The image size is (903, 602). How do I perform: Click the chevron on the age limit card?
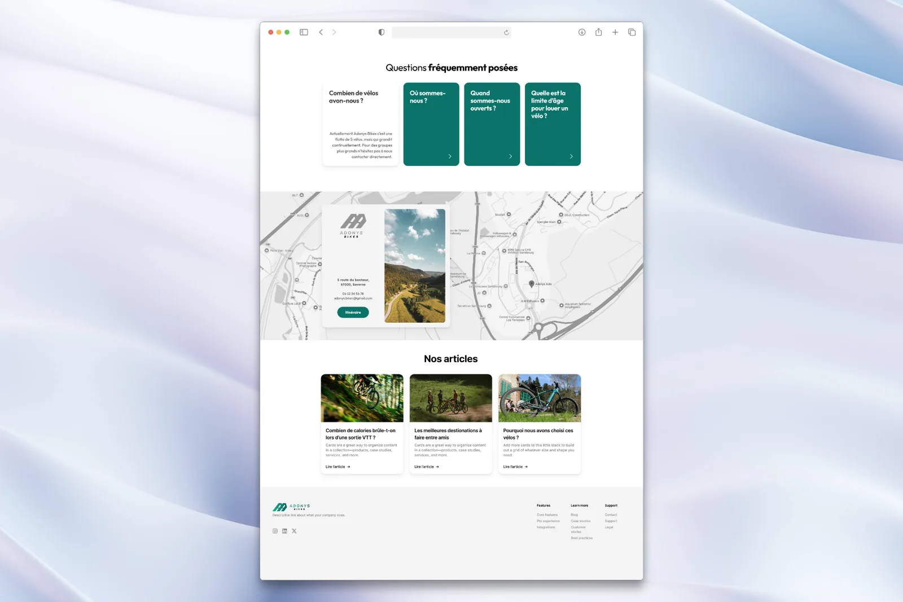point(571,156)
